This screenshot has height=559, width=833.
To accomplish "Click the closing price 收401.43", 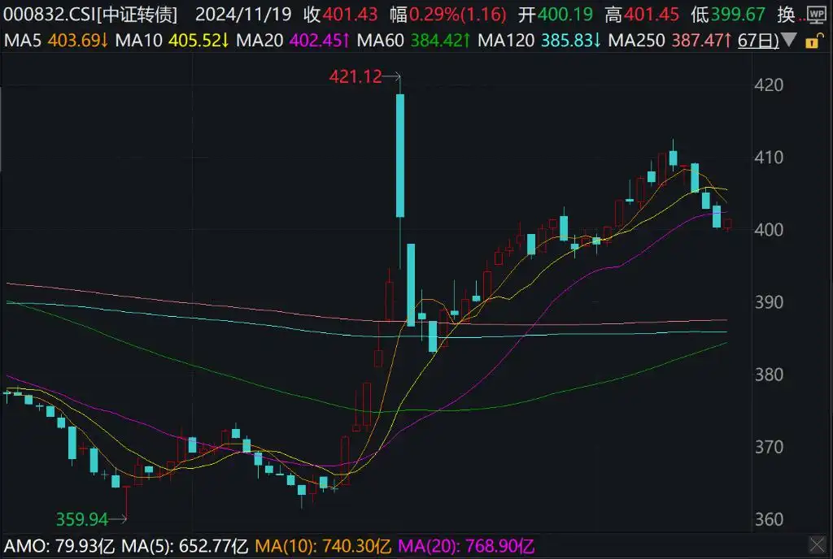I will pos(341,15).
